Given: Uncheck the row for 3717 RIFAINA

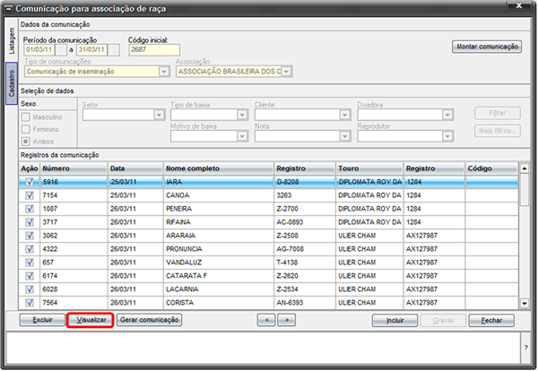Looking at the screenshot, I should (30, 222).
